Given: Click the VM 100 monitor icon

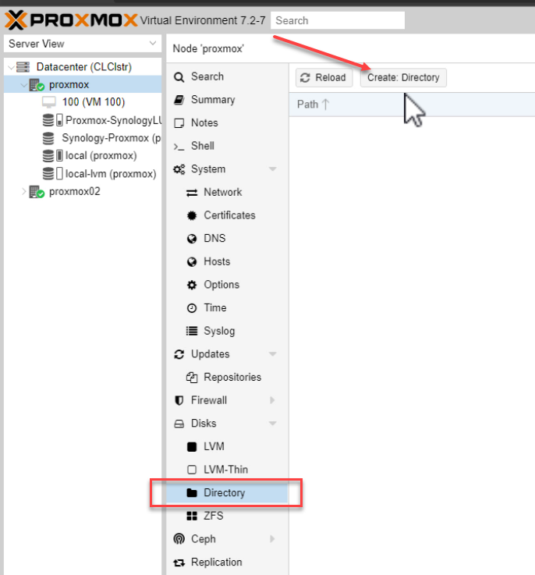Looking at the screenshot, I should coord(49,102).
